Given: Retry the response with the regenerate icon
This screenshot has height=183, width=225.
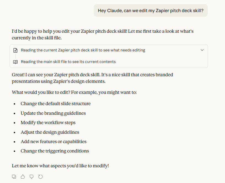Looking at the screenshot, I should [x=40, y=176].
